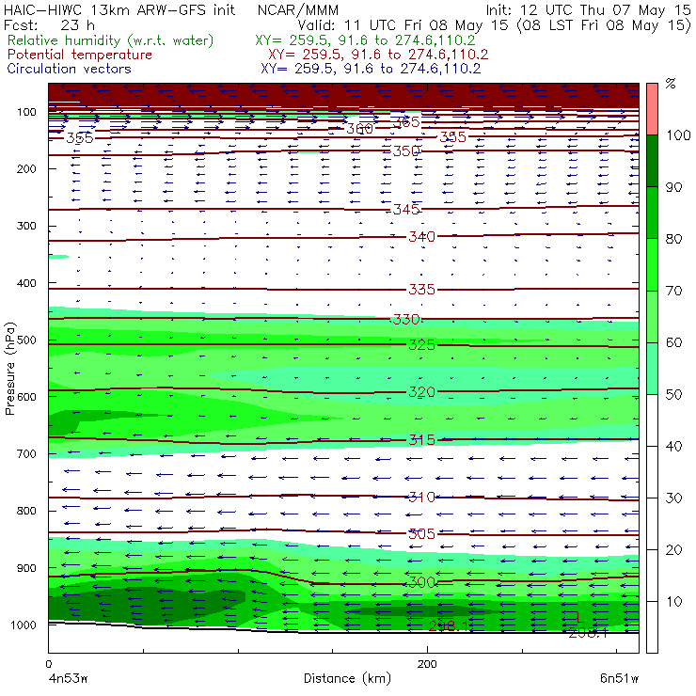Click the '200' distance axis tick label
This screenshot has width=696, height=696.
click(x=427, y=664)
